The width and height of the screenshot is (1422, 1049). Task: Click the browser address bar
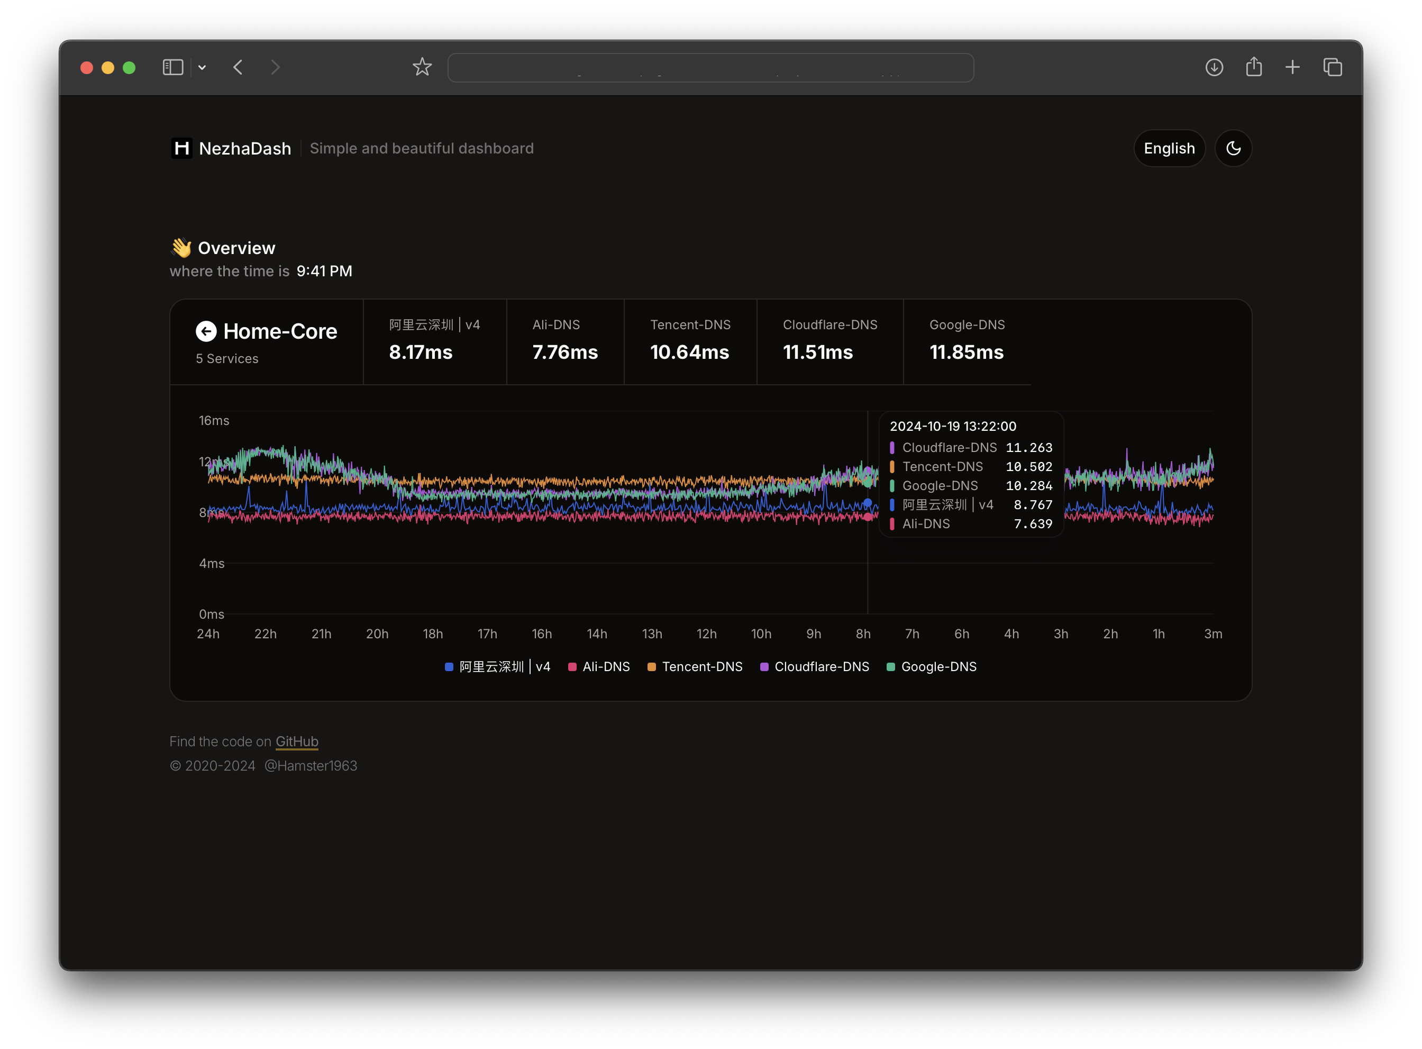tap(710, 68)
